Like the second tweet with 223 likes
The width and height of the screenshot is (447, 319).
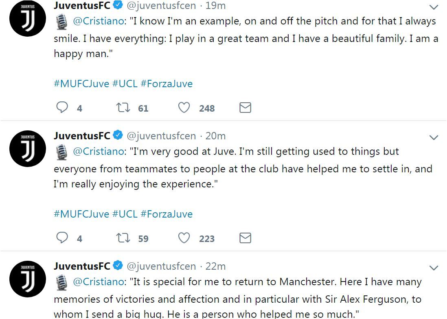tap(184, 238)
